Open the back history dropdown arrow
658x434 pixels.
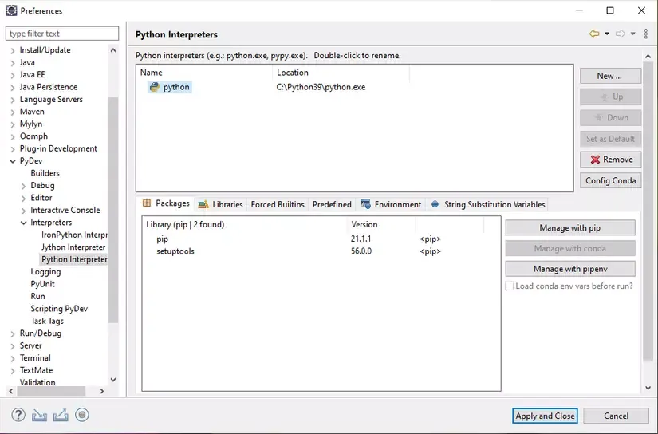[x=607, y=34]
